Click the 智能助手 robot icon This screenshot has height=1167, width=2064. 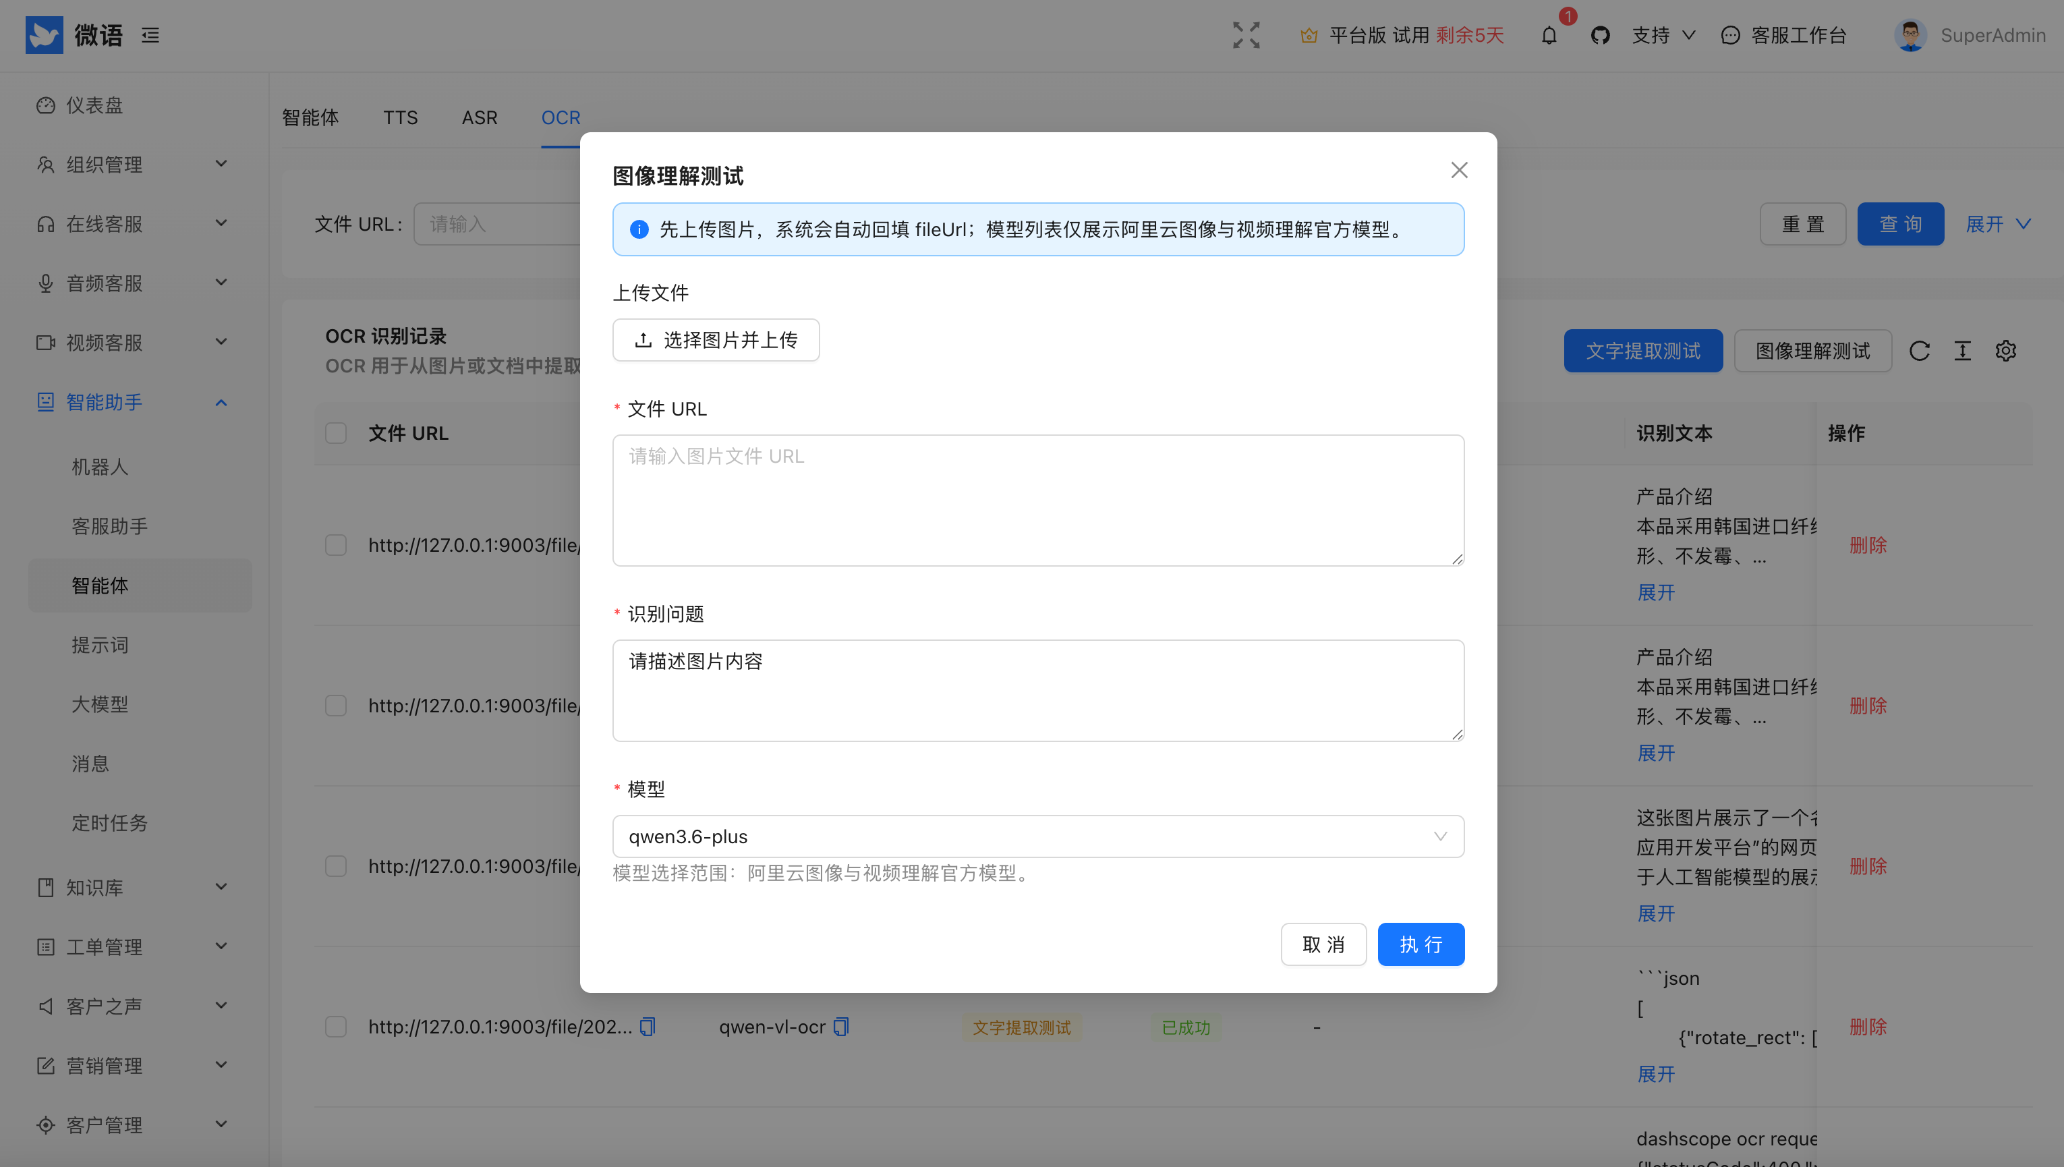(x=46, y=401)
